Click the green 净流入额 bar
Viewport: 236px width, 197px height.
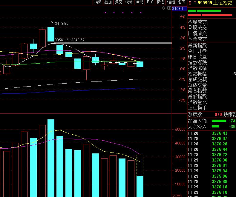219,121
